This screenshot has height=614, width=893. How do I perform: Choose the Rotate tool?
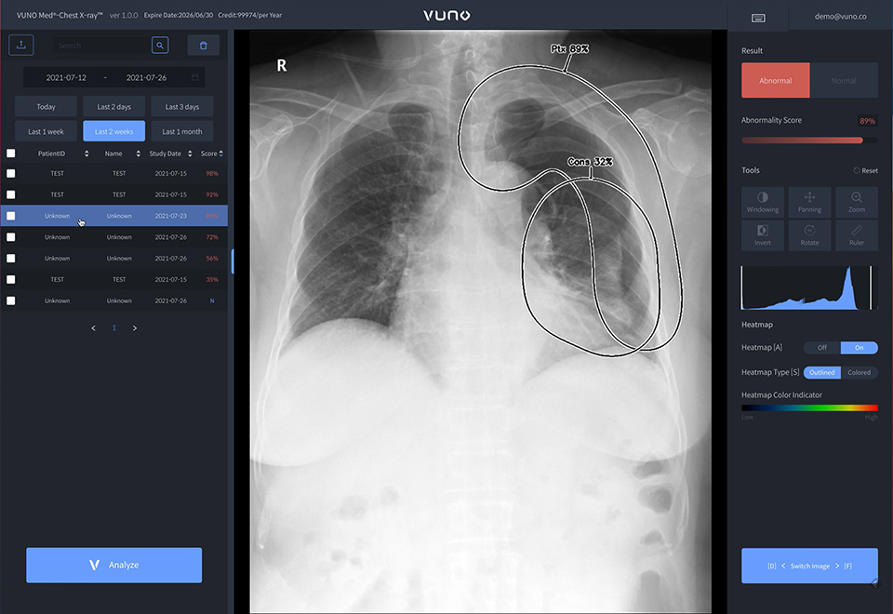[x=809, y=235]
